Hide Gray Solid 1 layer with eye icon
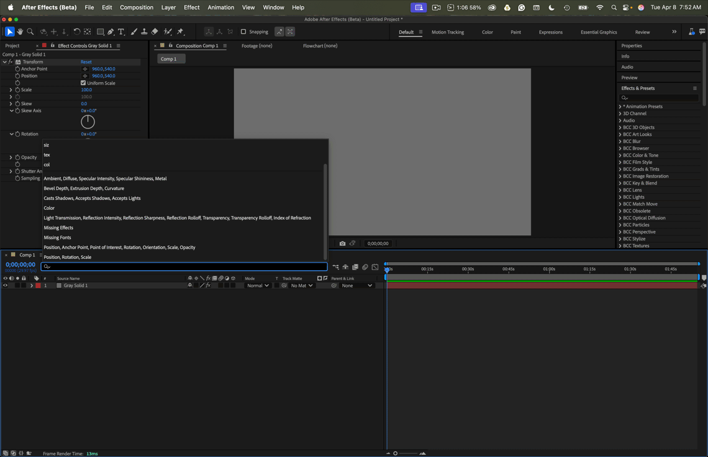 [x=6, y=286]
